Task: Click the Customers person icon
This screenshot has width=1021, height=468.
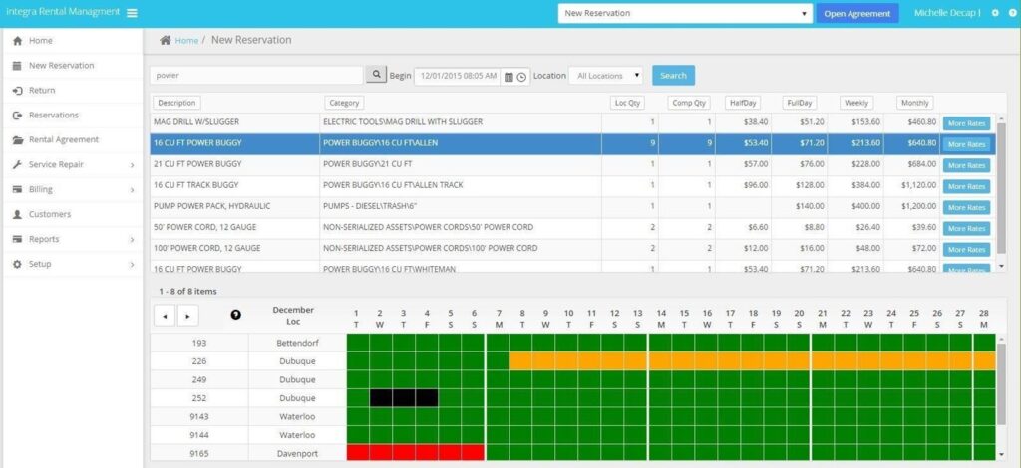Action: point(18,214)
